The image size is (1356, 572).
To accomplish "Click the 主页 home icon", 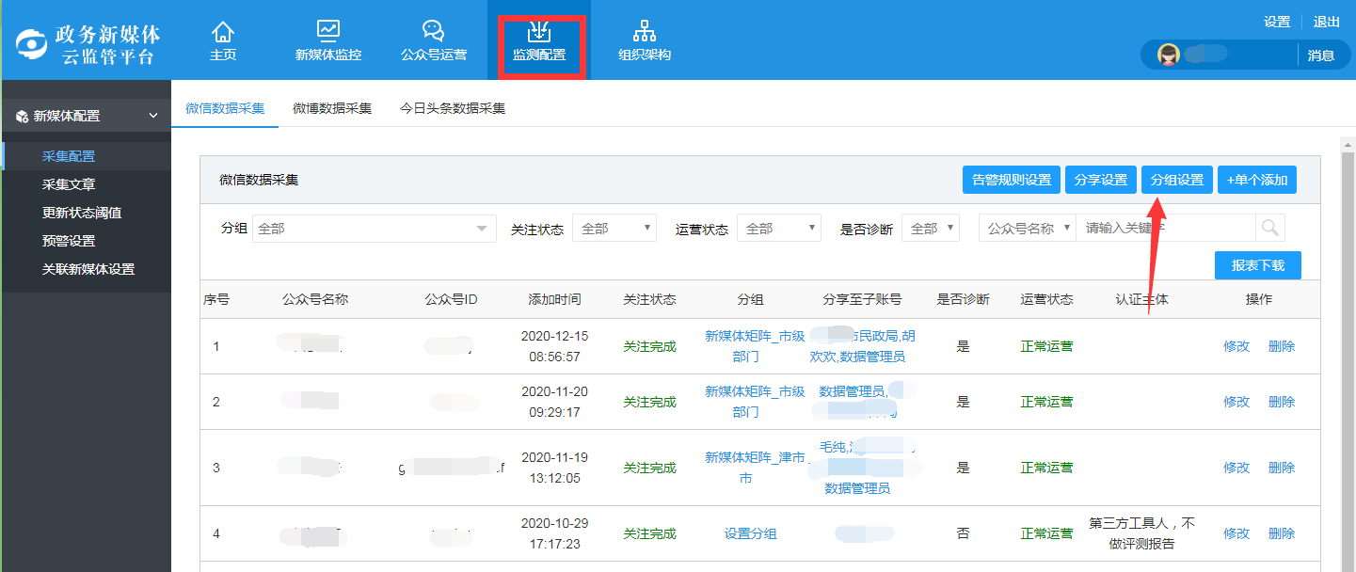I will pos(223,32).
